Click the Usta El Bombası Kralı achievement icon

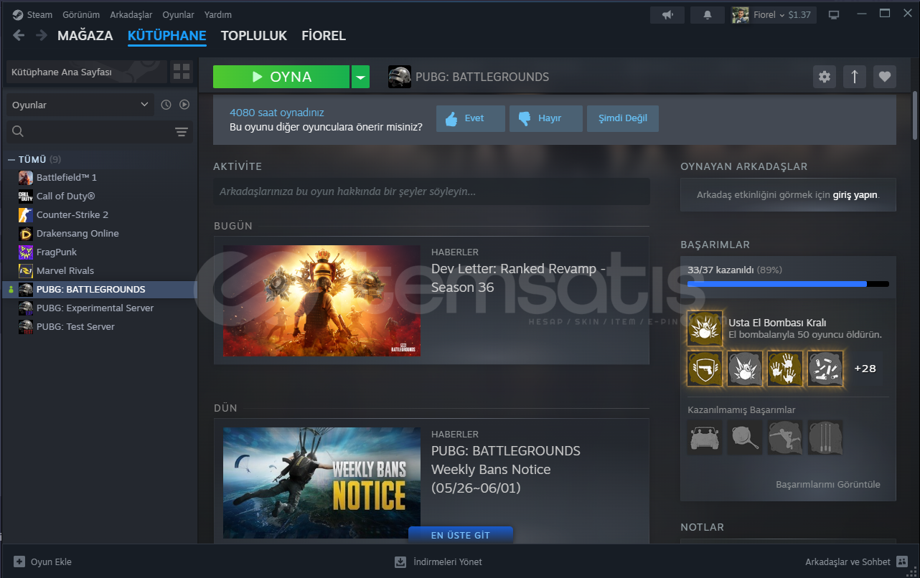(705, 328)
